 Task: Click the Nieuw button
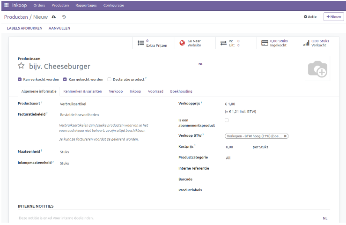tap(333, 17)
